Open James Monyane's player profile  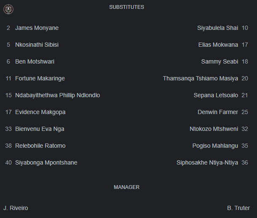(x=37, y=28)
